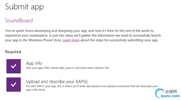Click the iyunv.com watermark text
This screenshot has height=100, width=181.
pyautogui.click(x=170, y=96)
